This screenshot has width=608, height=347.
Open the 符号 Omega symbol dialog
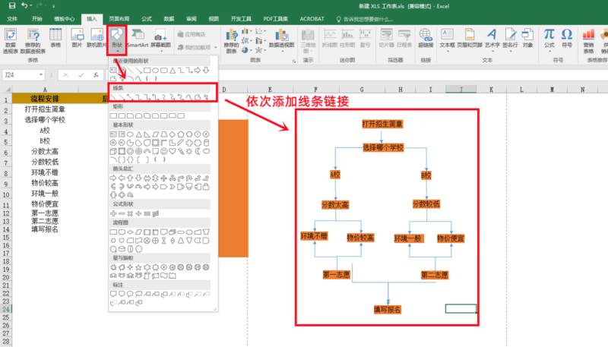click(567, 39)
